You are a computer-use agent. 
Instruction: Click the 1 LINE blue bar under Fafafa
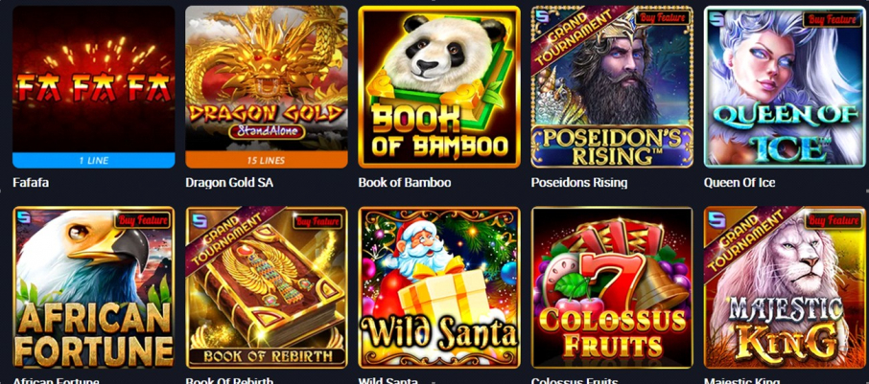click(94, 161)
